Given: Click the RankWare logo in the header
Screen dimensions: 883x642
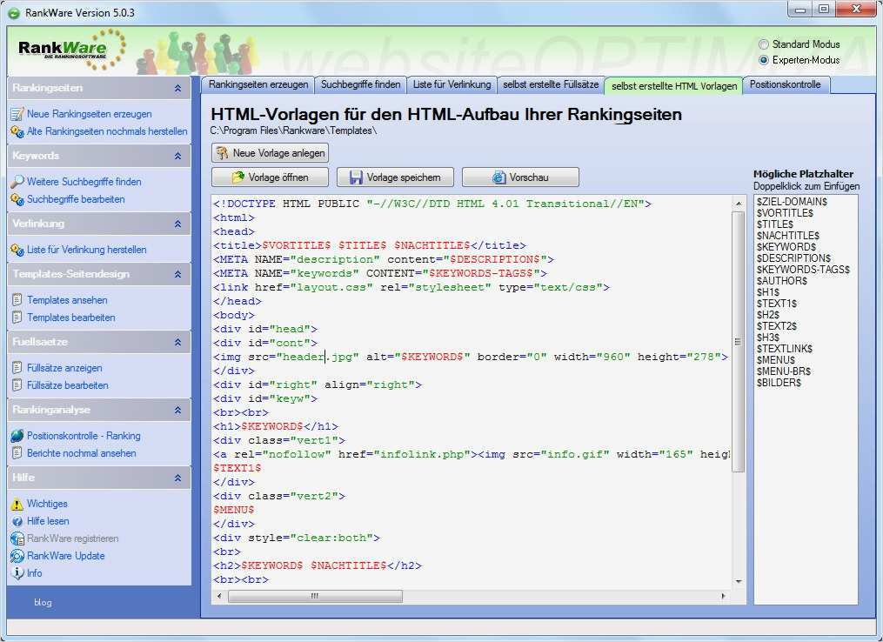Looking at the screenshot, I should [x=71, y=49].
